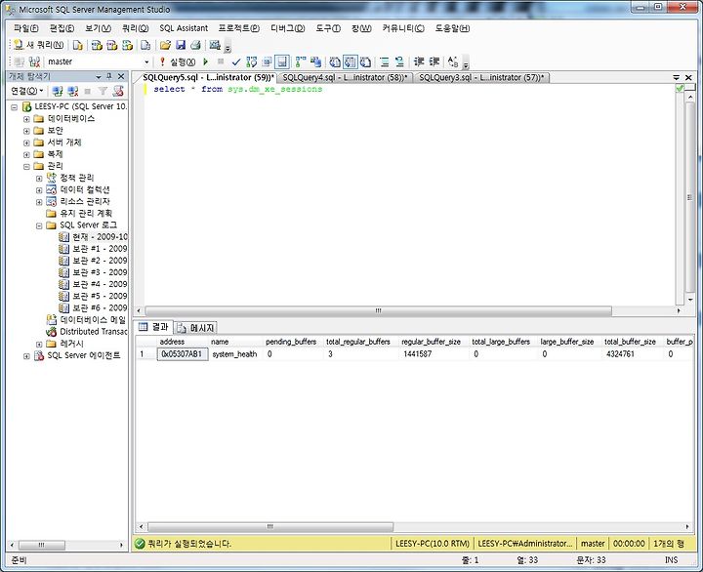Click the Parse checkmark icon

click(x=236, y=61)
